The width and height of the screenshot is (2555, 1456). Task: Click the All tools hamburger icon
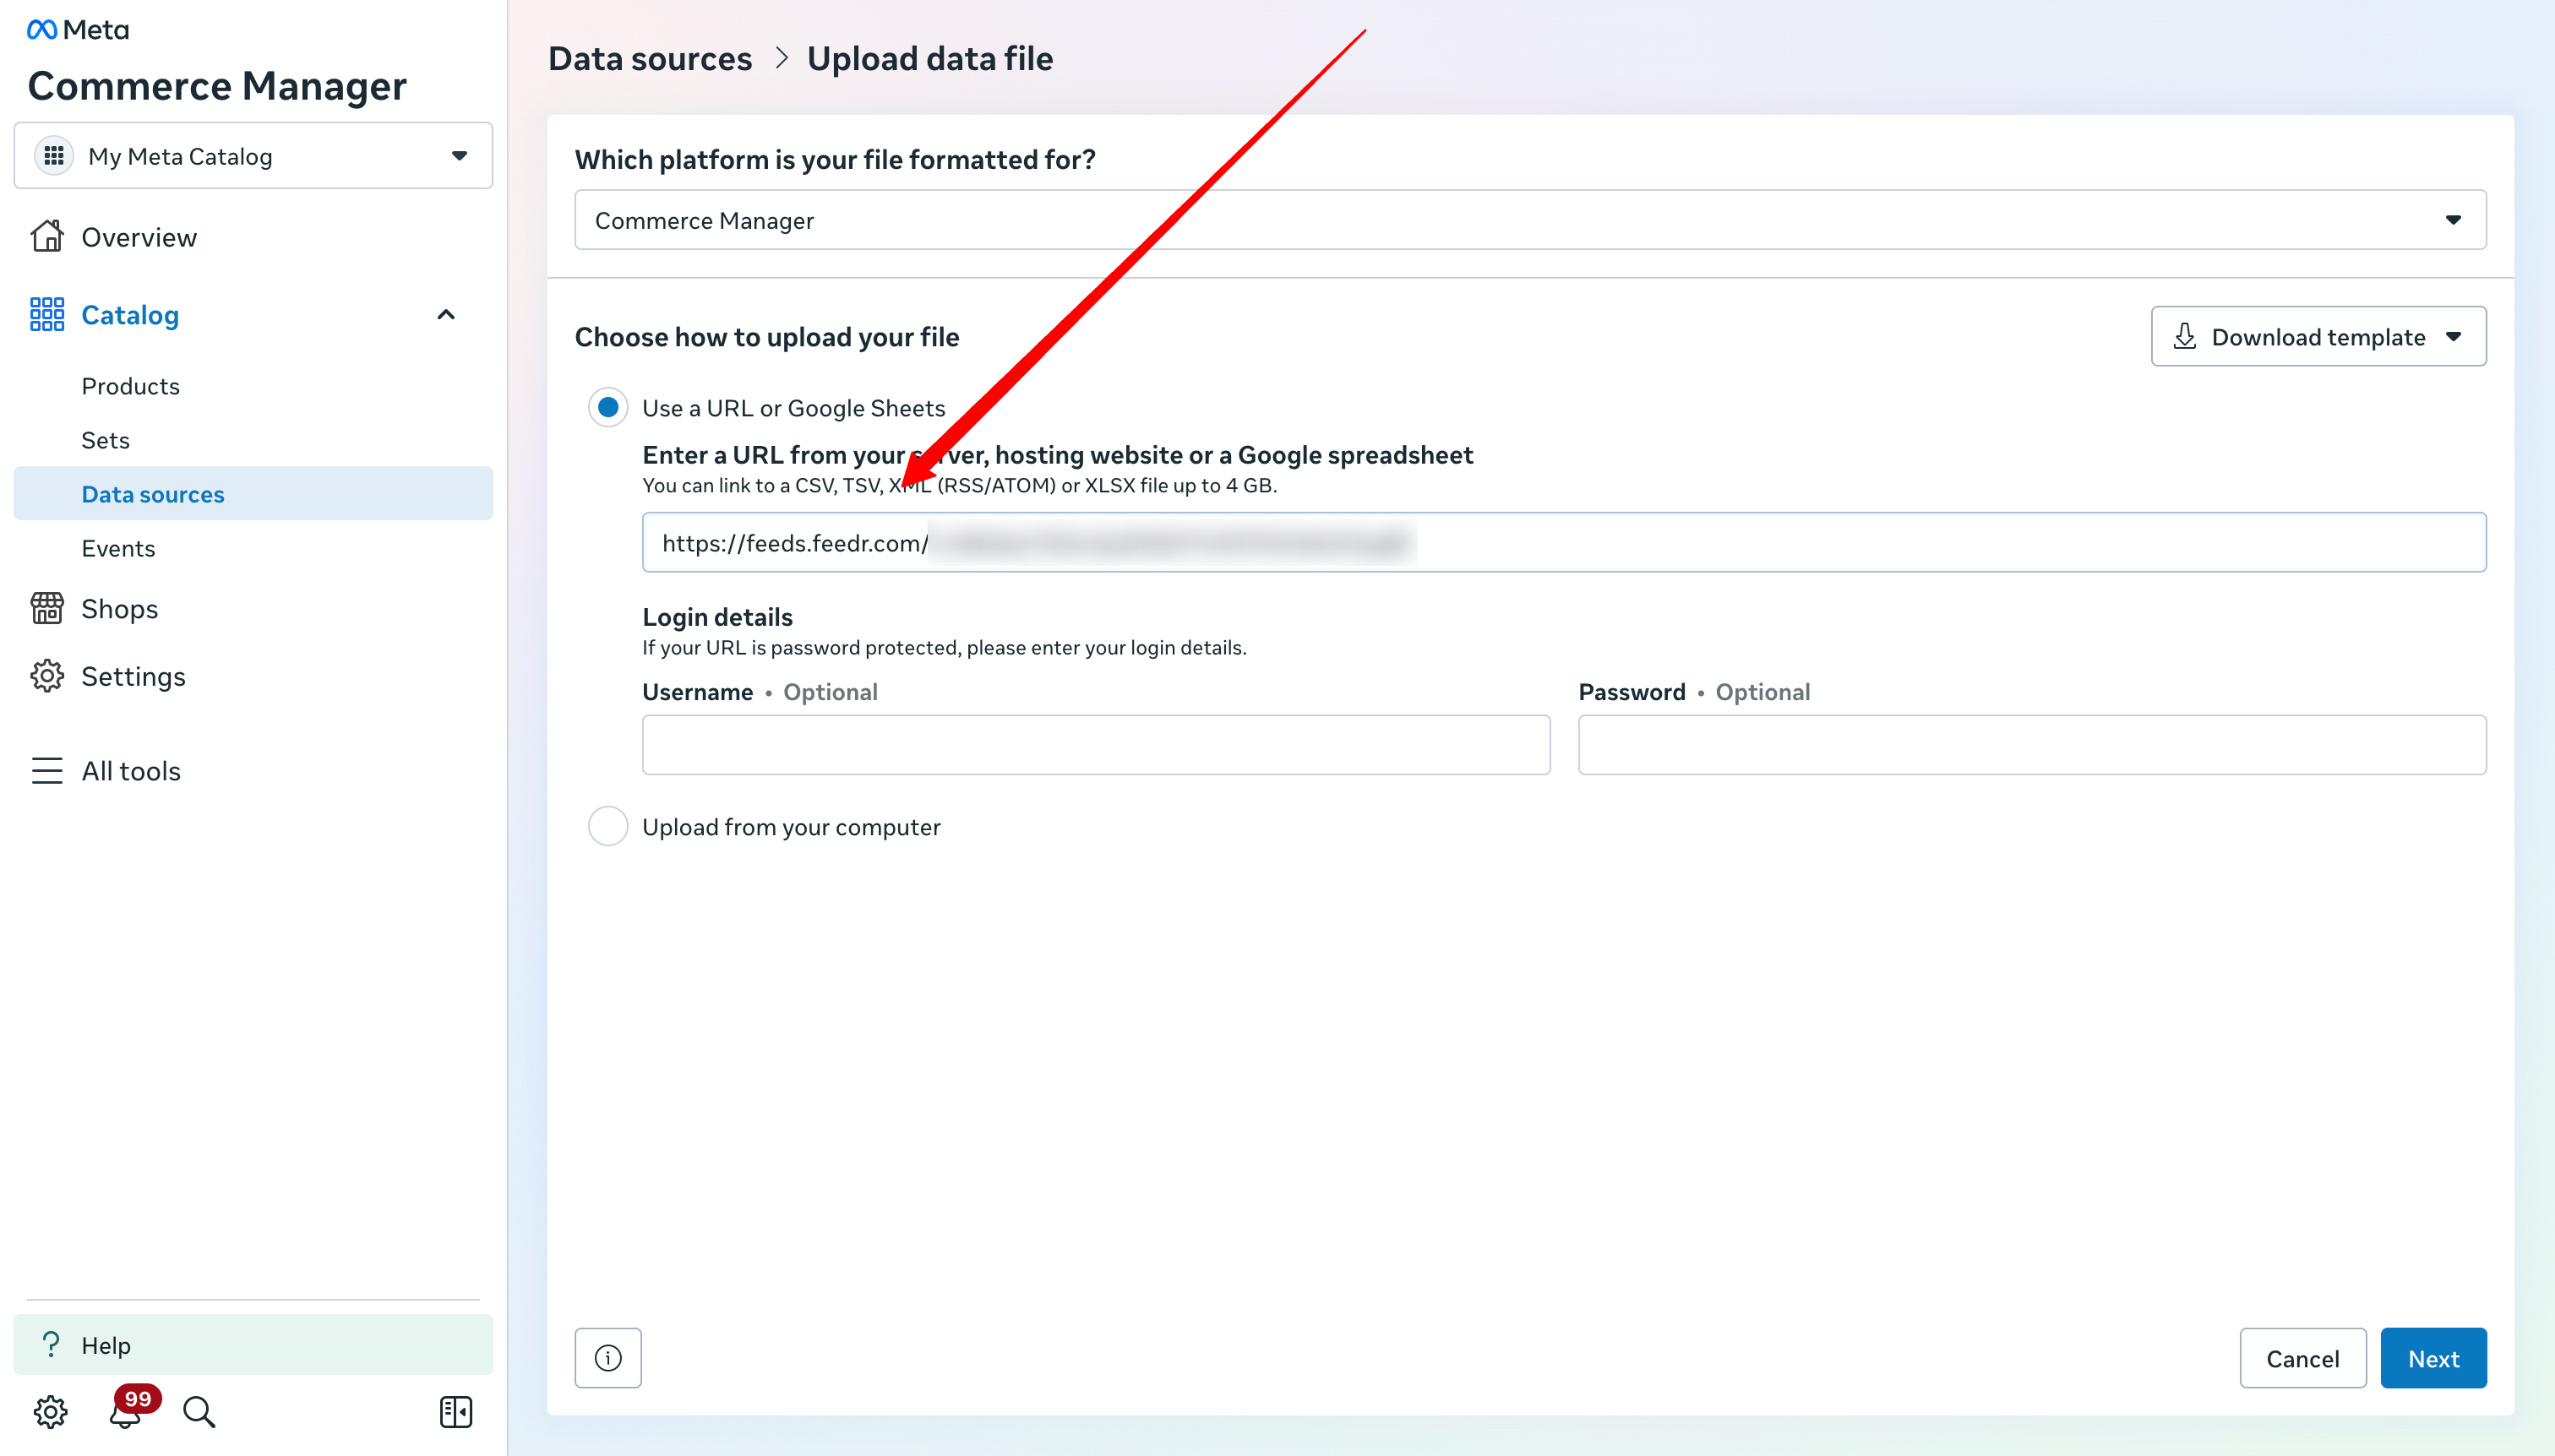(x=47, y=771)
